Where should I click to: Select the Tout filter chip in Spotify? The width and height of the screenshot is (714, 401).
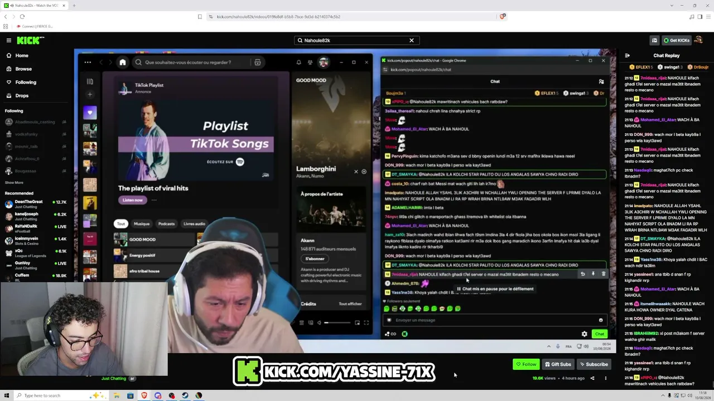click(121, 224)
